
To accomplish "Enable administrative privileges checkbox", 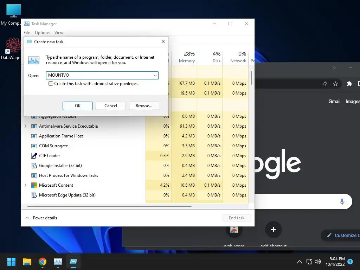I will click(x=51, y=84).
